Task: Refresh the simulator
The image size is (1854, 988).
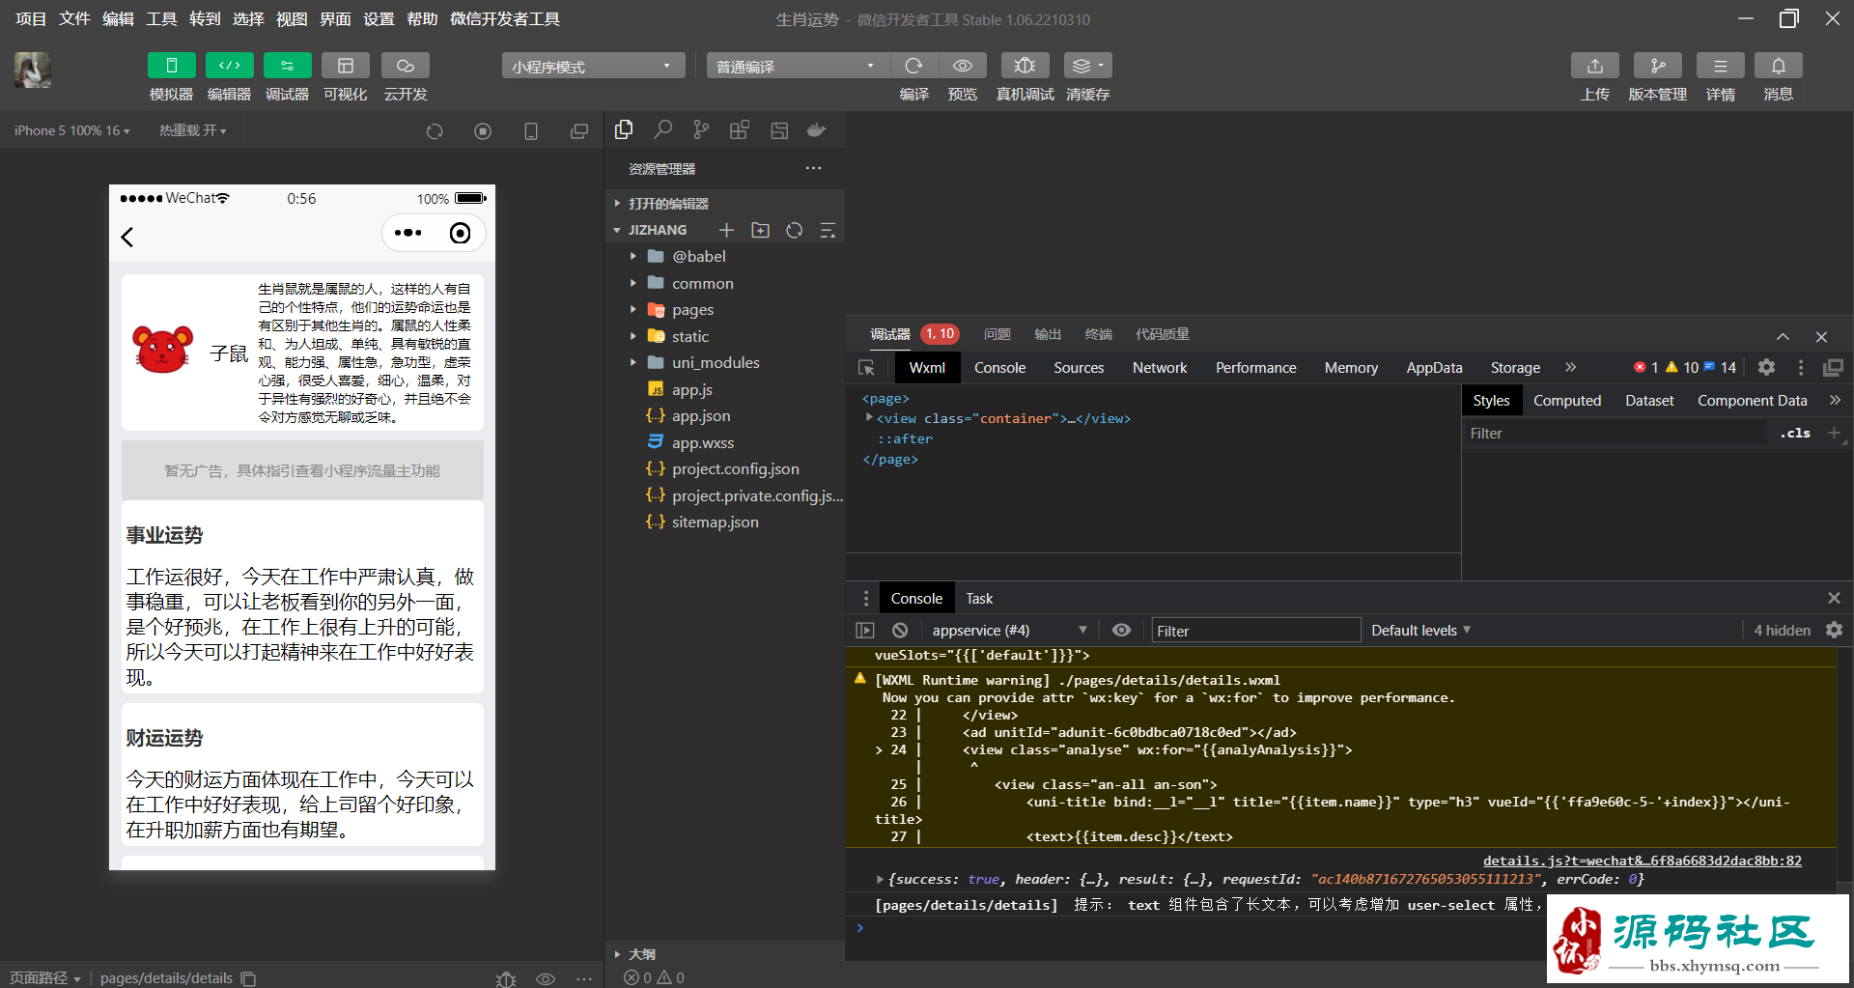Action: [435, 131]
